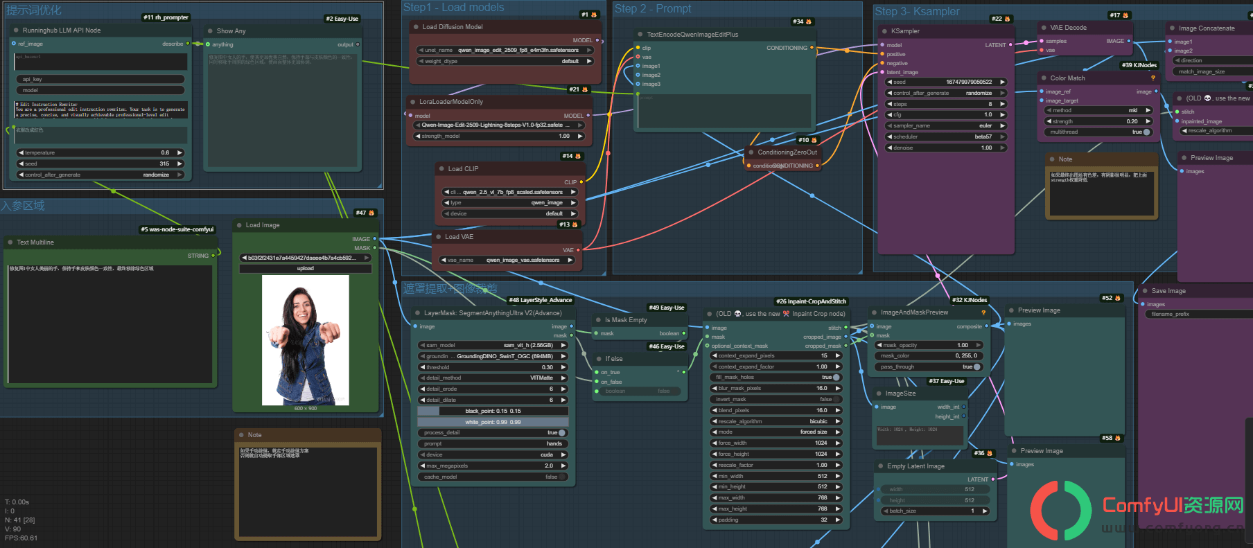Collapse the Load Image node dot
The width and height of the screenshot is (1253, 548).
pos(238,225)
